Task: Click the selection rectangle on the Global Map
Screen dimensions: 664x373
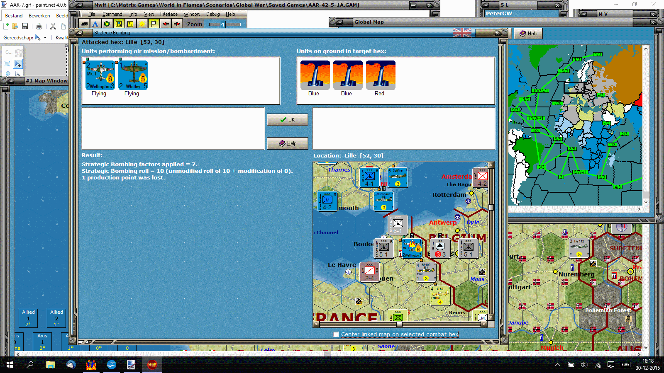Action: pyautogui.click(x=574, y=87)
